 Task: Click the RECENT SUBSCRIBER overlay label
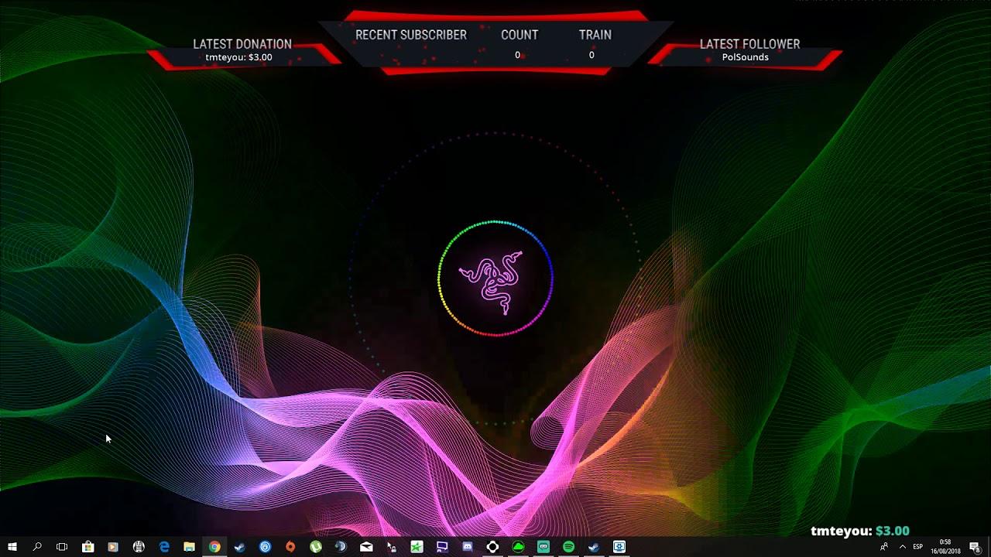[411, 35]
